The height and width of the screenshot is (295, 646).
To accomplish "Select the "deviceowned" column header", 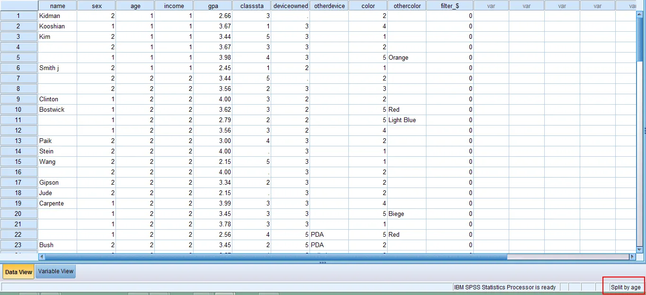I will pyautogui.click(x=290, y=5).
